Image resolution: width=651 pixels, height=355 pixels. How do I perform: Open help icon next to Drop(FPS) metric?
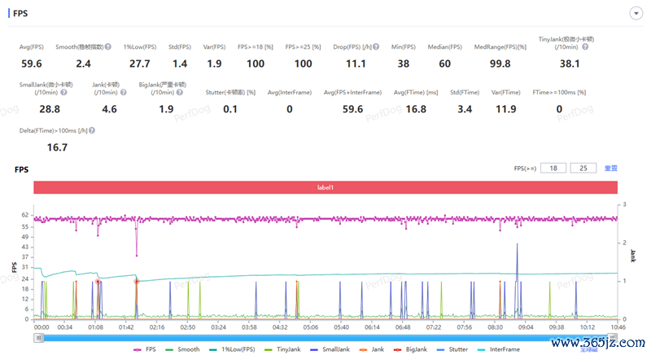[376, 47]
